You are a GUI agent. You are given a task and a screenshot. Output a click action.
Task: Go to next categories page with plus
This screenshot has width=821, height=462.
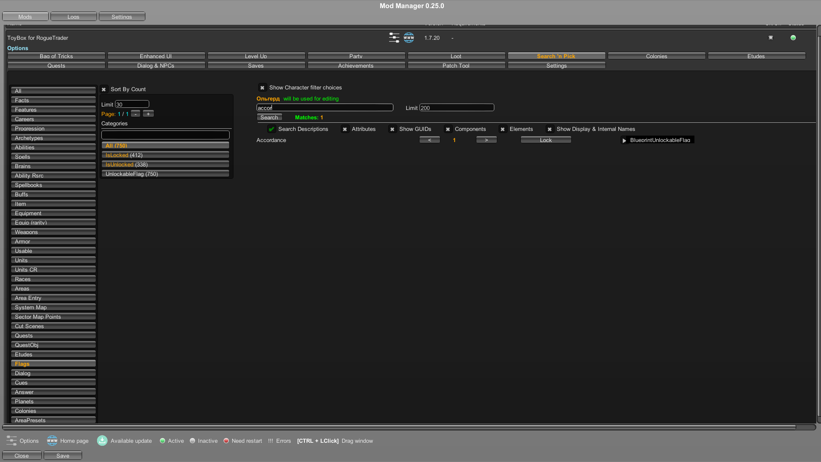[x=148, y=114]
